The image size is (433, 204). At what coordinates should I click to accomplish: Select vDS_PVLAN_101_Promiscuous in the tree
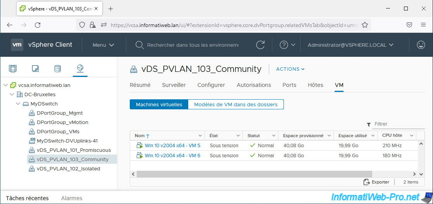(x=74, y=150)
